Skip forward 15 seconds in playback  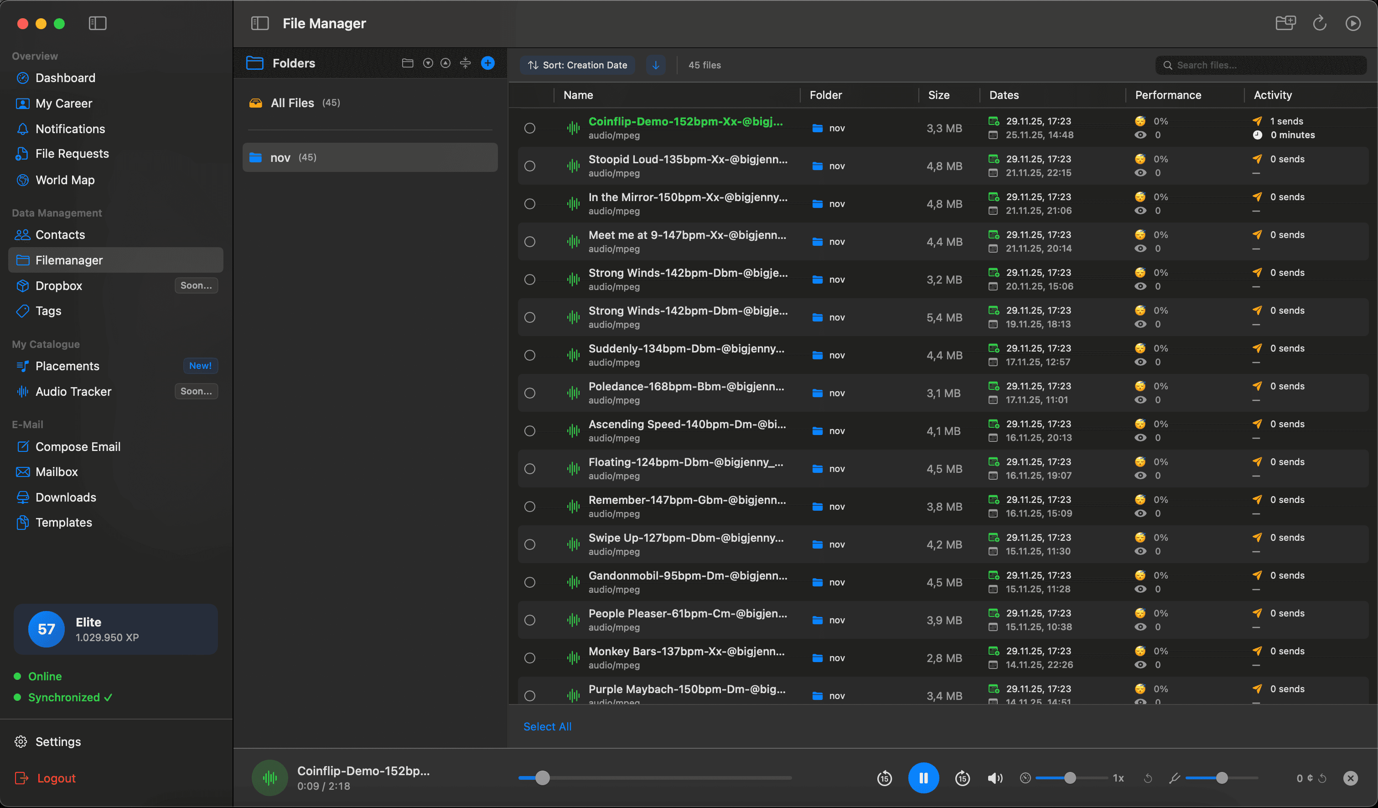[962, 777]
